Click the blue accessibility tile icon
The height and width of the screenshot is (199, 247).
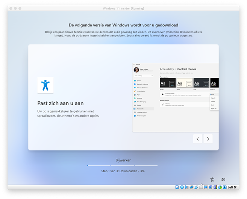click(45, 85)
